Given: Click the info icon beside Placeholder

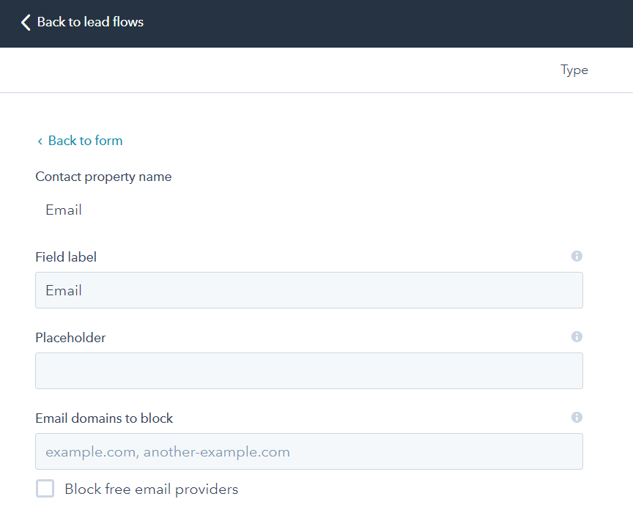Looking at the screenshot, I should click(x=577, y=337).
